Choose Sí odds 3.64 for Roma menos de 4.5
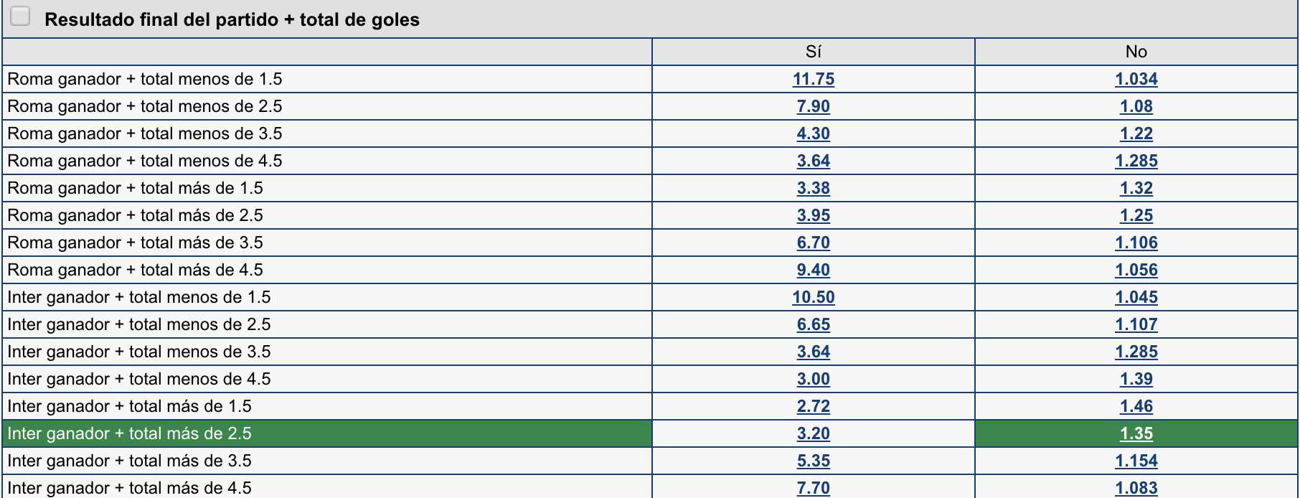Image resolution: width=1300 pixels, height=498 pixels. tap(813, 161)
